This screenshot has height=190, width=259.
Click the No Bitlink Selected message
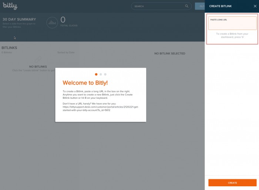(169, 54)
